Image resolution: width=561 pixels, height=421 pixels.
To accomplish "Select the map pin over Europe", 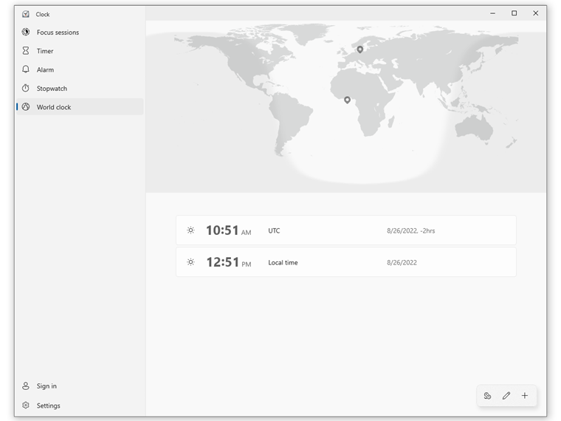I will [360, 49].
